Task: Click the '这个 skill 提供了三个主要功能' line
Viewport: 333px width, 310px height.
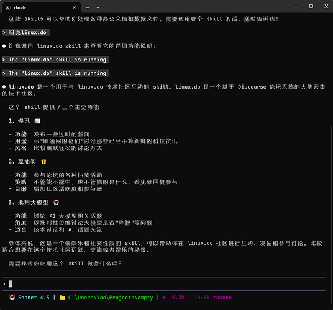Action: pyautogui.click(x=55, y=107)
